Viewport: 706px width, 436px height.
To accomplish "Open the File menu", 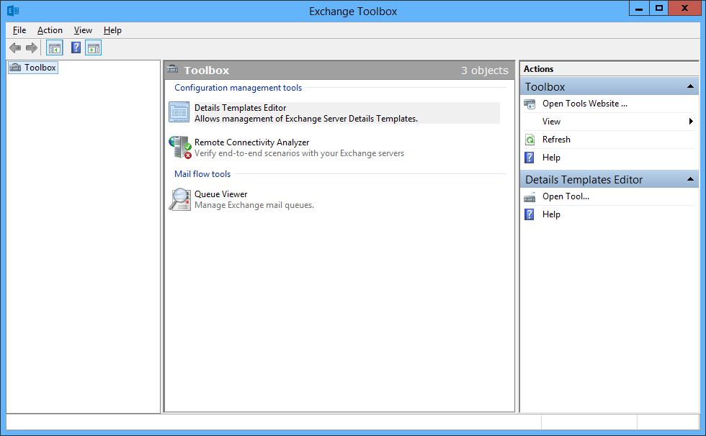I will click(19, 30).
